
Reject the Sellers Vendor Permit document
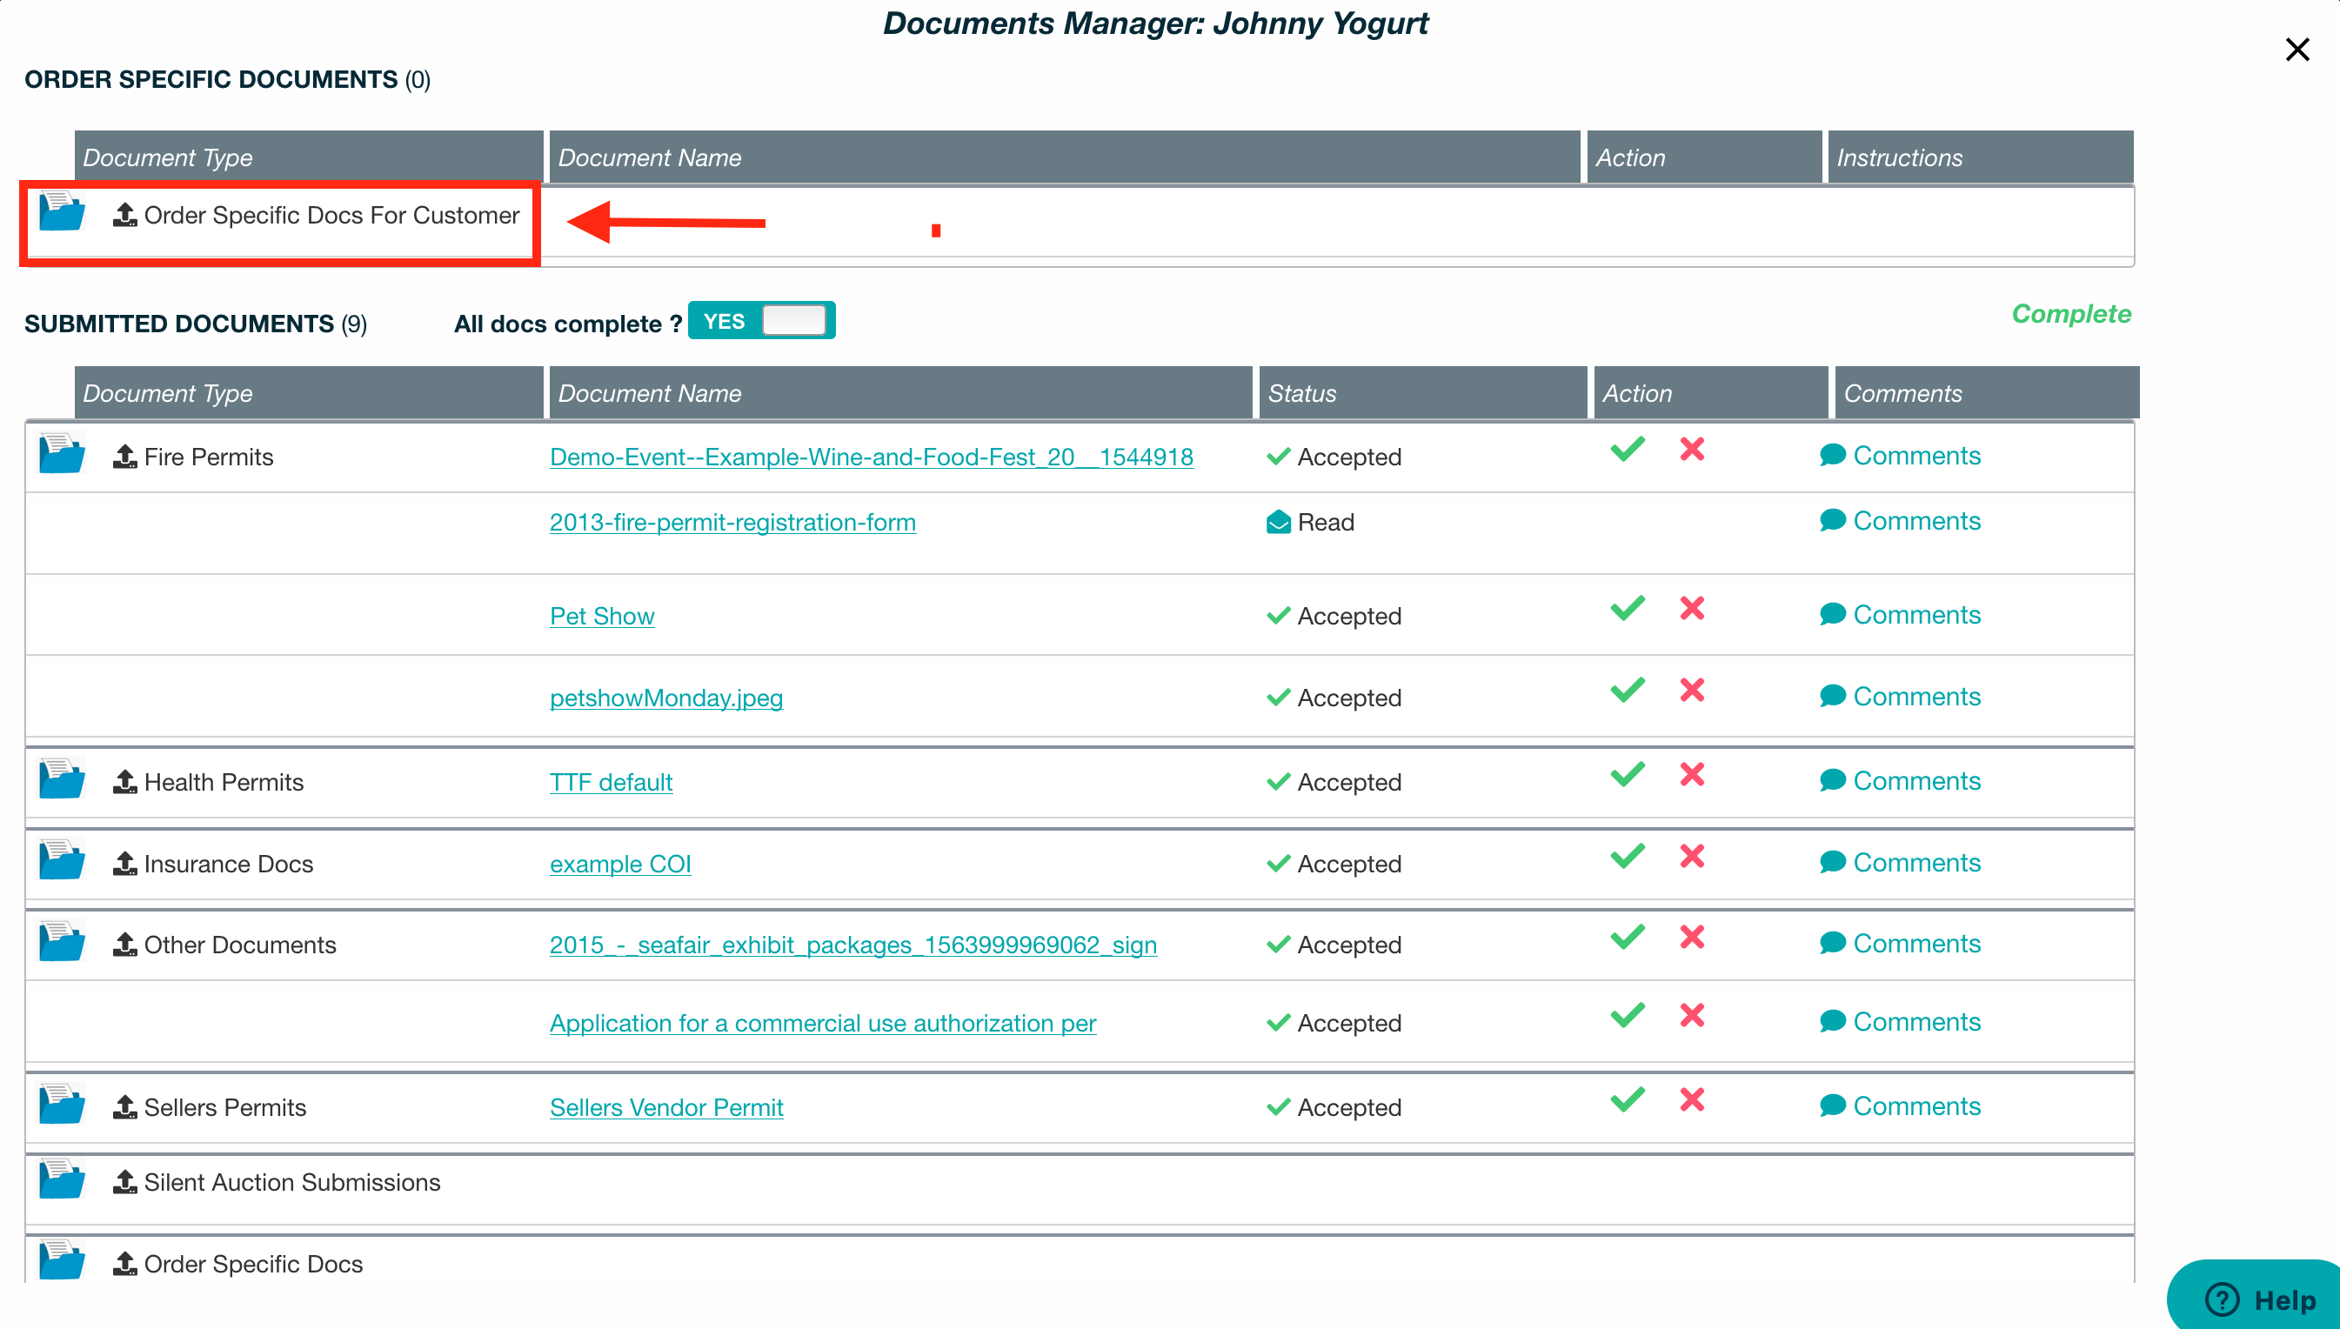click(x=1692, y=1099)
